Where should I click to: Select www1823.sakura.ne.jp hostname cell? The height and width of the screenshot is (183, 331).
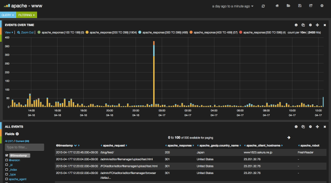(258, 152)
